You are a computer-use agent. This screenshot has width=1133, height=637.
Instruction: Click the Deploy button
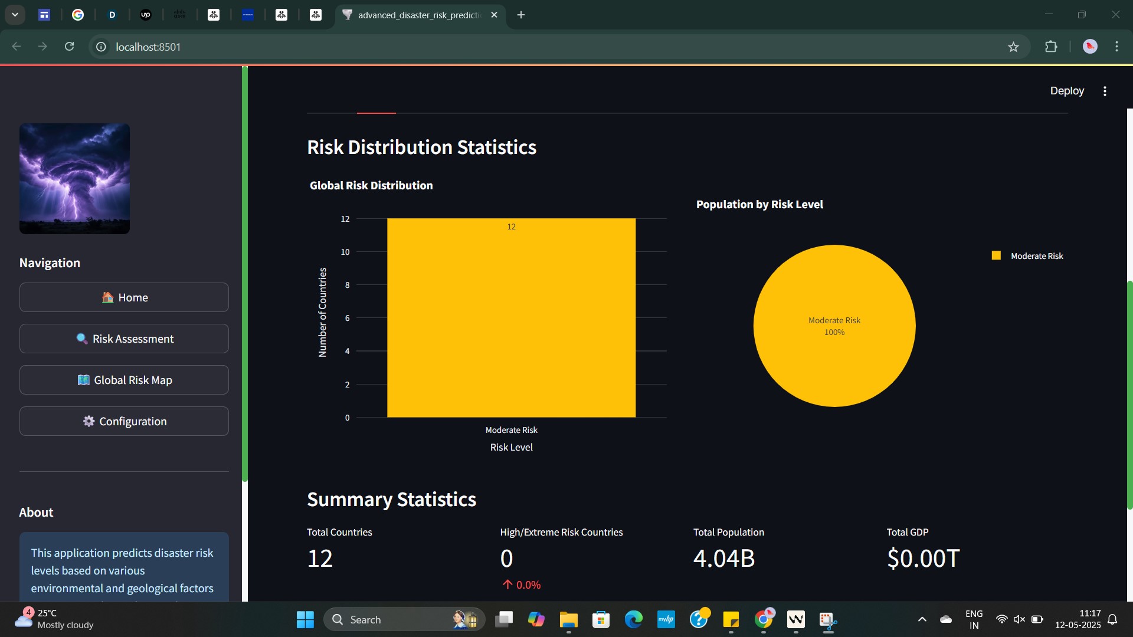(1066, 91)
